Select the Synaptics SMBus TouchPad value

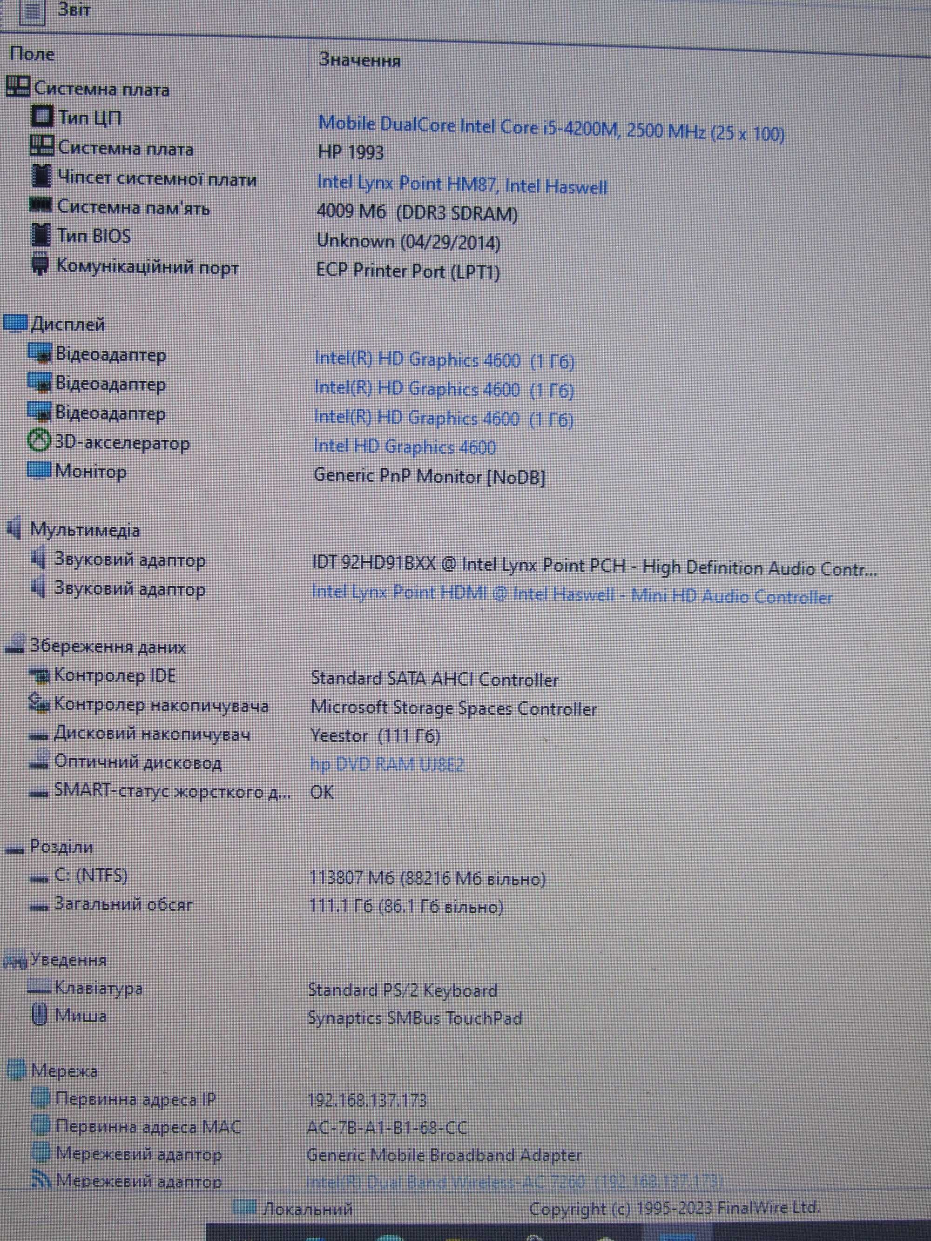point(415,1017)
